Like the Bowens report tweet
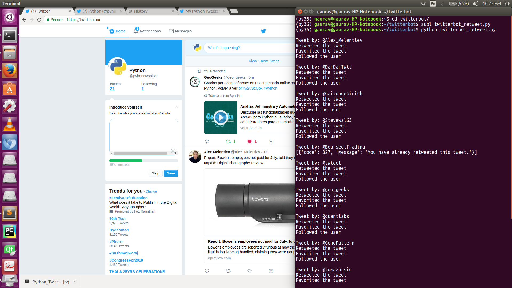 click(x=250, y=271)
